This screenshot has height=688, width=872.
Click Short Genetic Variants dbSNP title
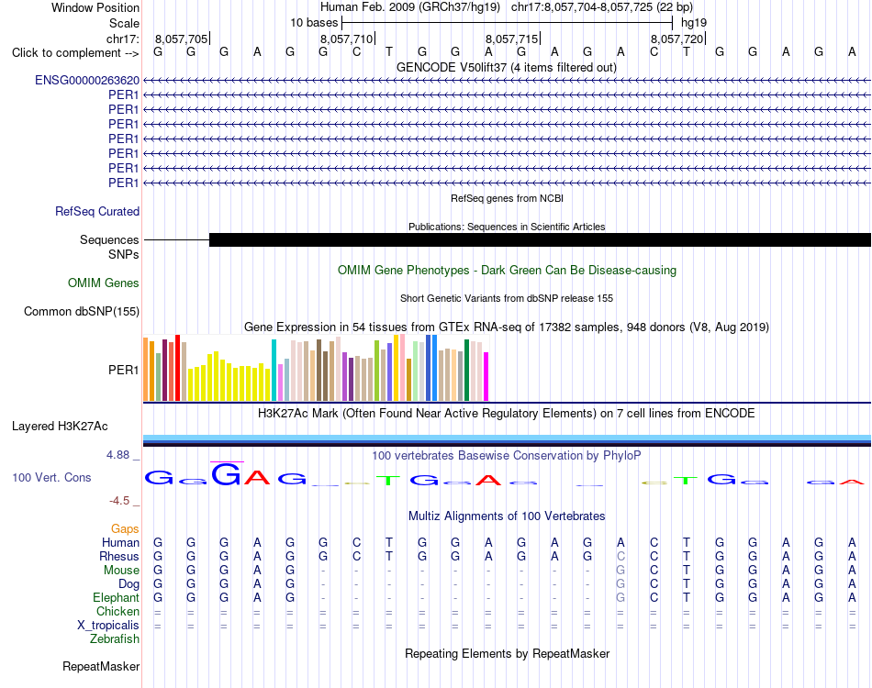(x=507, y=298)
